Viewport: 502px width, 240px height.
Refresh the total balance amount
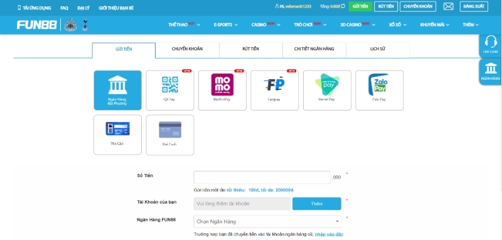(x=343, y=6)
